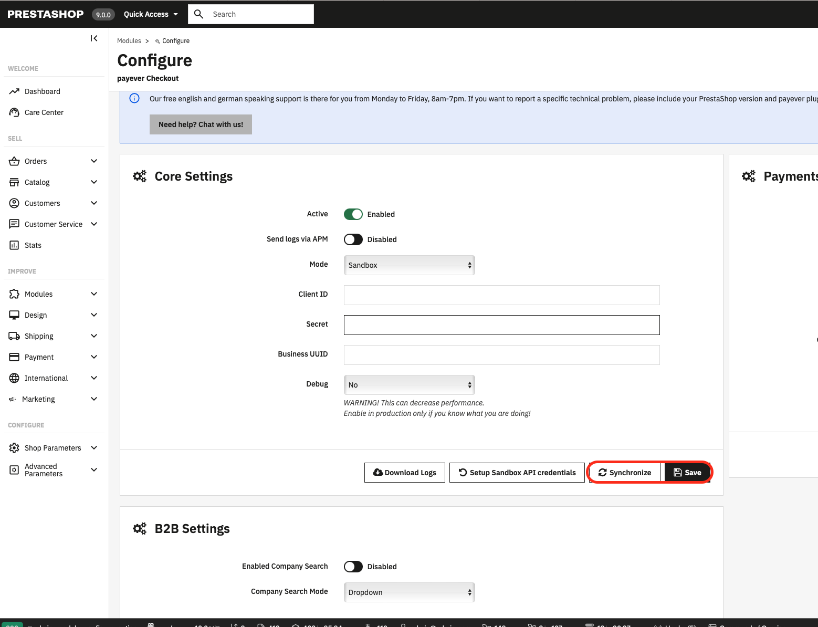Click the Customer Service chat icon
This screenshot has height=627, width=818.
[14, 224]
